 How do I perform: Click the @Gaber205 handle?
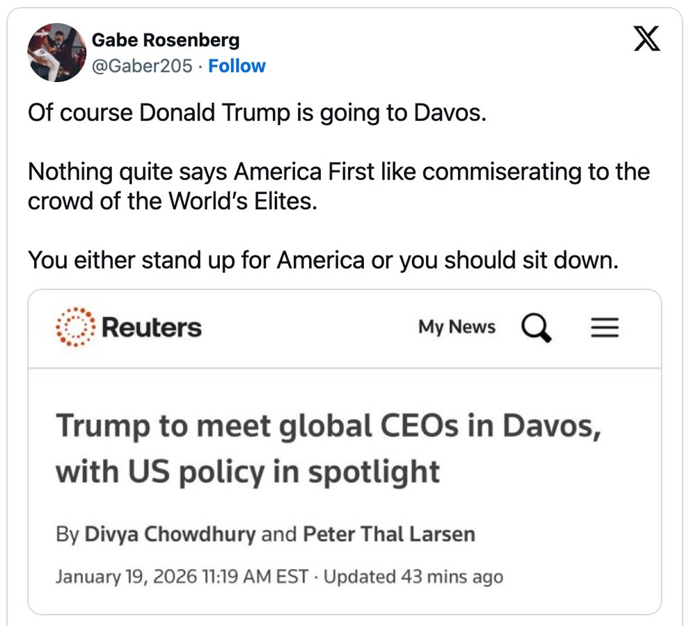click(142, 66)
